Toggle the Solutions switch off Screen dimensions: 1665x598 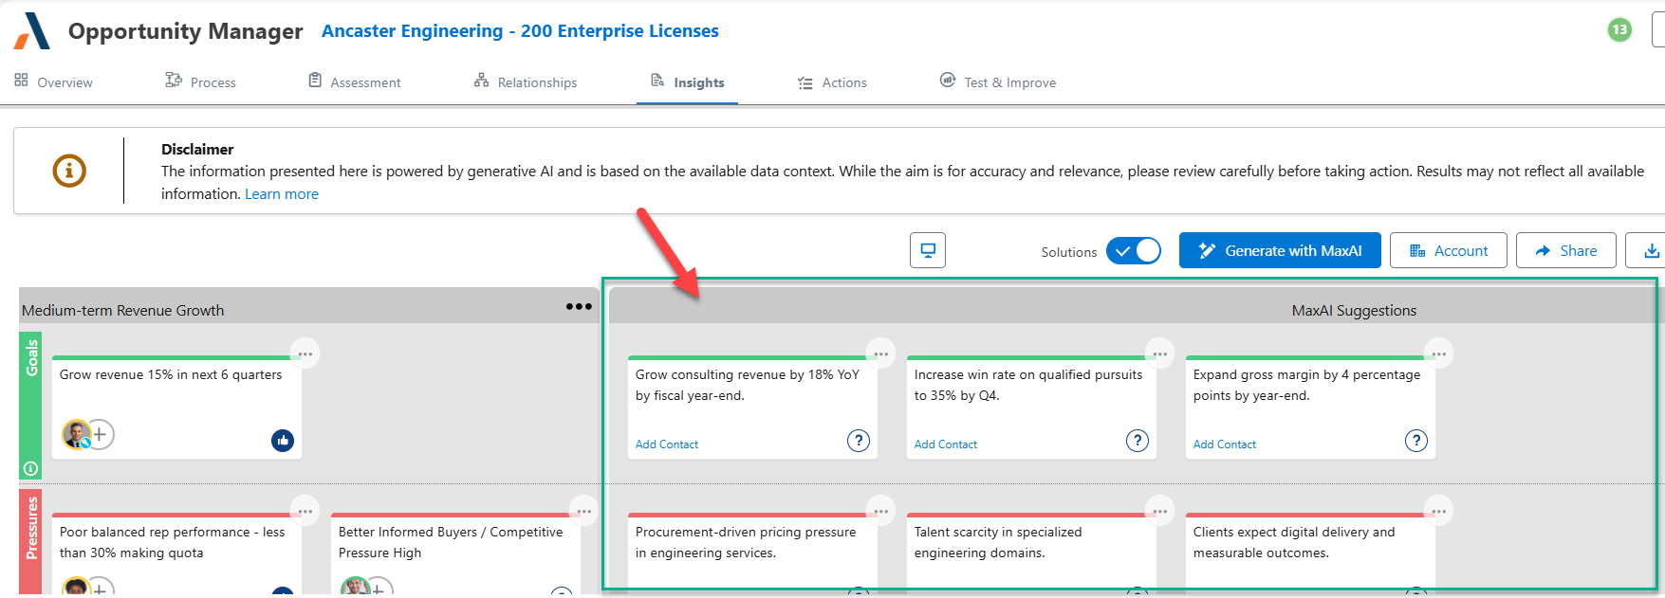click(1134, 251)
